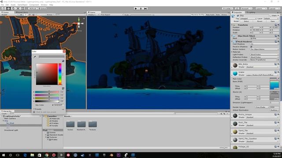Toggle Mute Audio in Game view
The height and width of the screenshot is (158, 282).
(210, 14)
